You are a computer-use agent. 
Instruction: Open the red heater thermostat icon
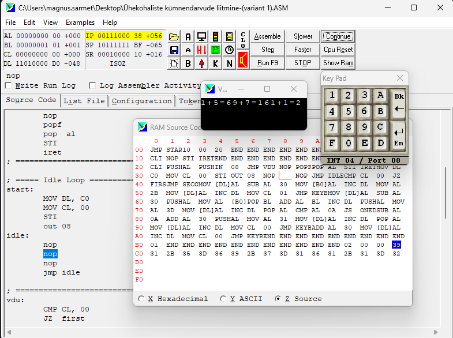coord(201,50)
